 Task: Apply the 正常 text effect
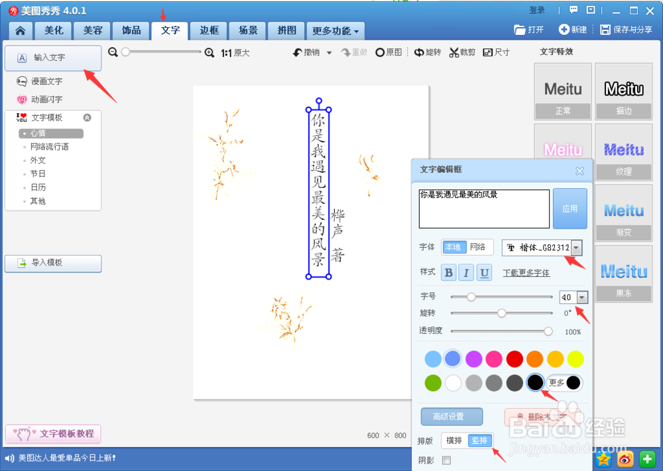563,91
